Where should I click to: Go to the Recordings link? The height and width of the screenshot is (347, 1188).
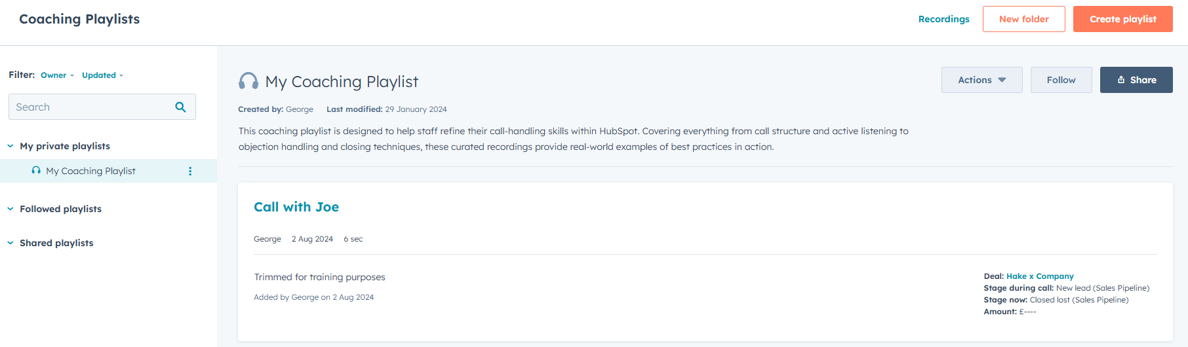tap(943, 19)
